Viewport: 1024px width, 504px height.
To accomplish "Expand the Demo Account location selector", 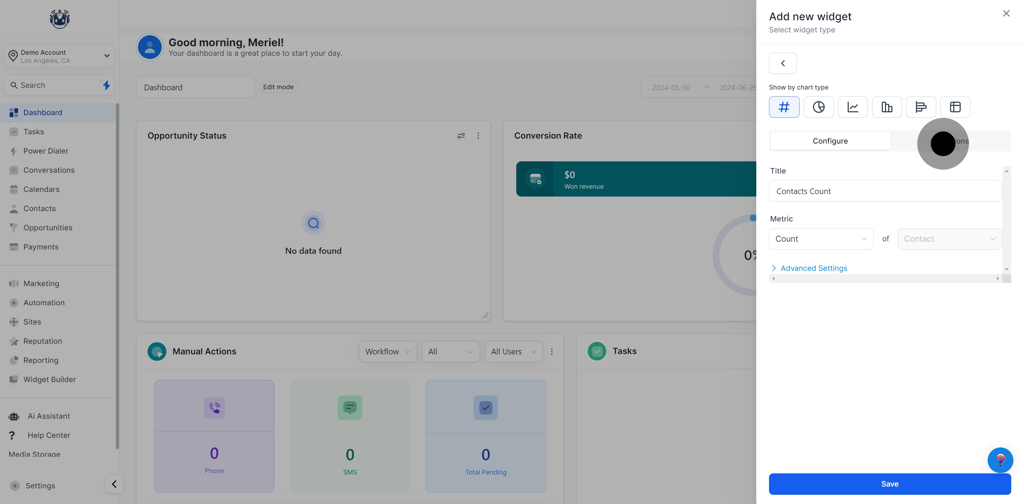I will pyautogui.click(x=60, y=56).
